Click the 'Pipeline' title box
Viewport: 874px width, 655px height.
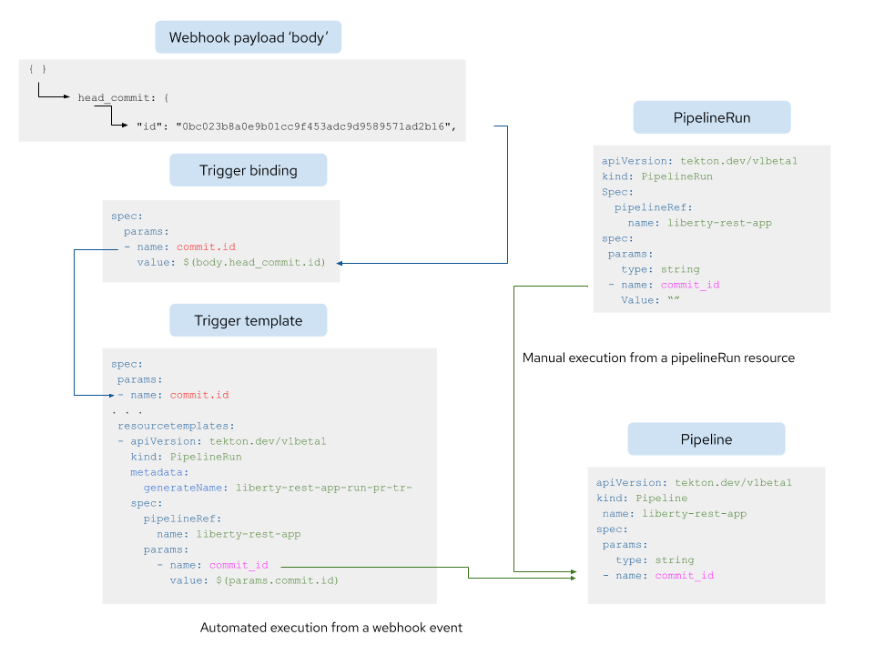(x=706, y=438)
